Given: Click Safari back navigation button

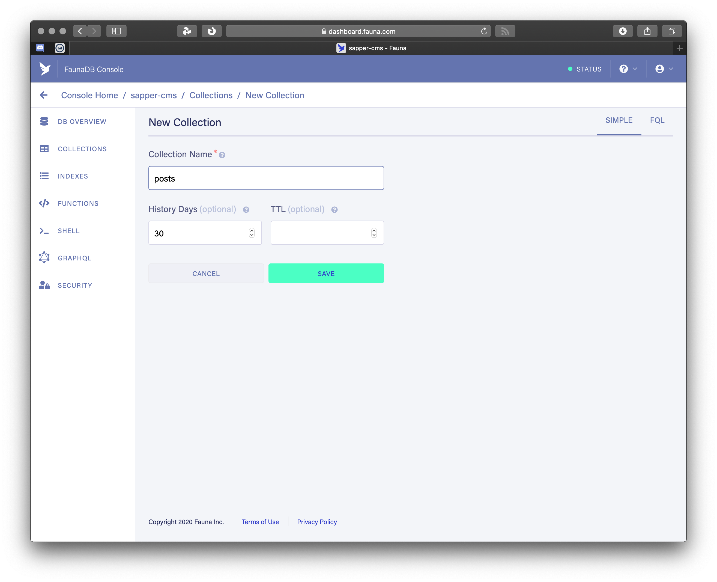Looking at the screenshot, I should pos(80,31).
